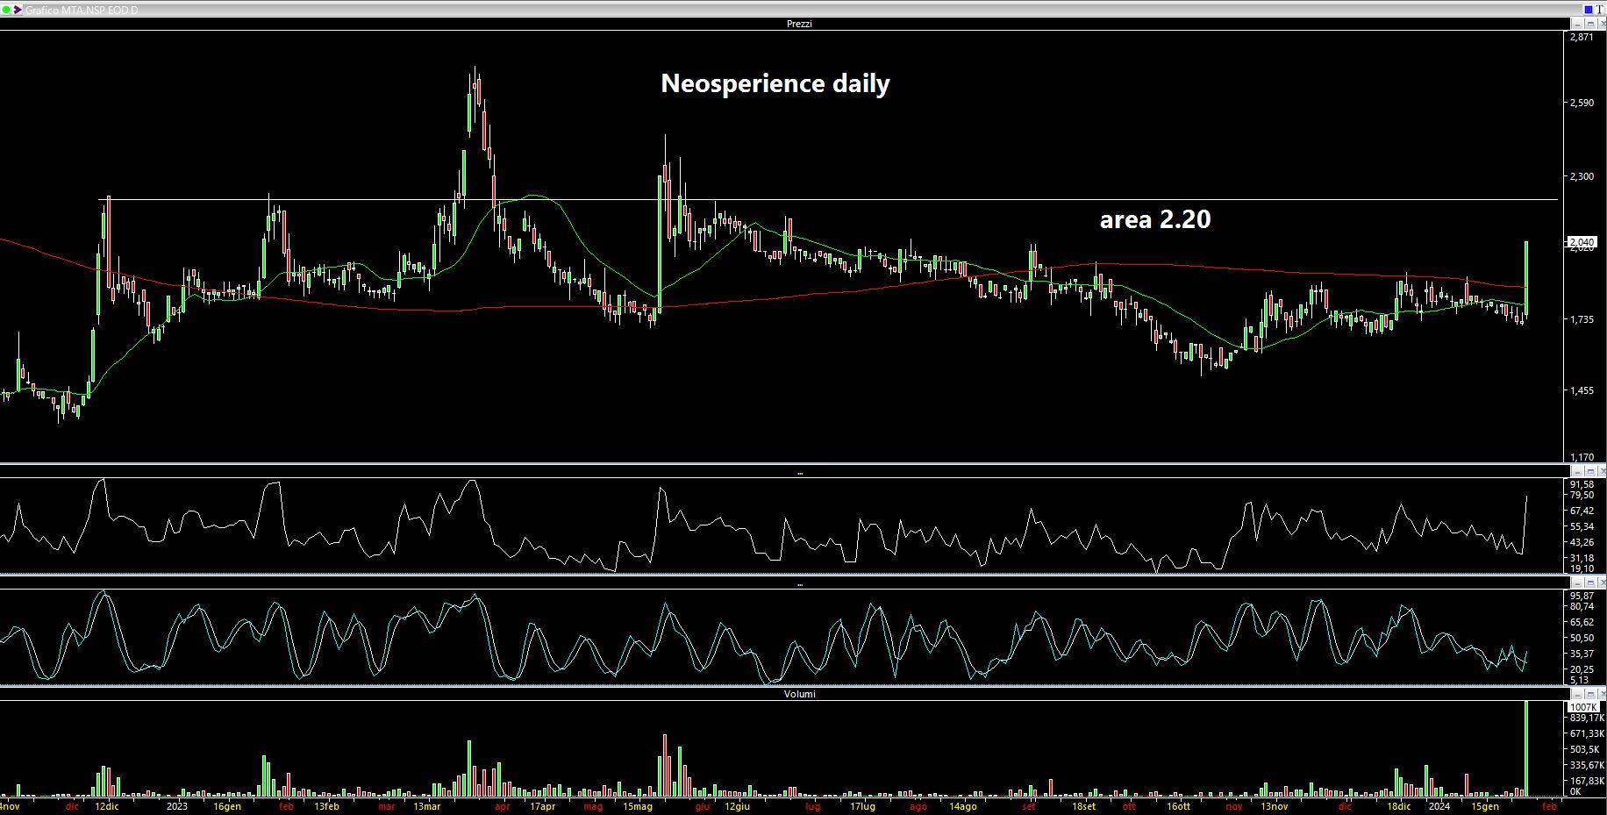Click the '18dic' date axis label
Screen dimensions: 1607x815
(1399, 806)
